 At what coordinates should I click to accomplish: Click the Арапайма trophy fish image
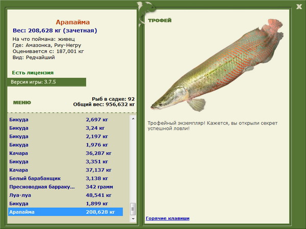217,65
